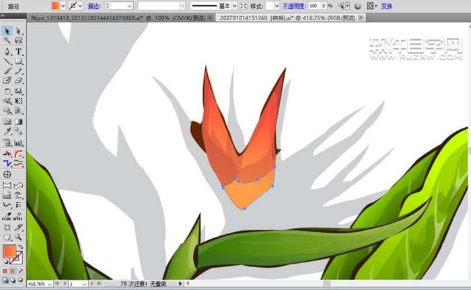471x290 pixels.
Task: Select the black arrow Selection tool
Action: click(7, 31)
